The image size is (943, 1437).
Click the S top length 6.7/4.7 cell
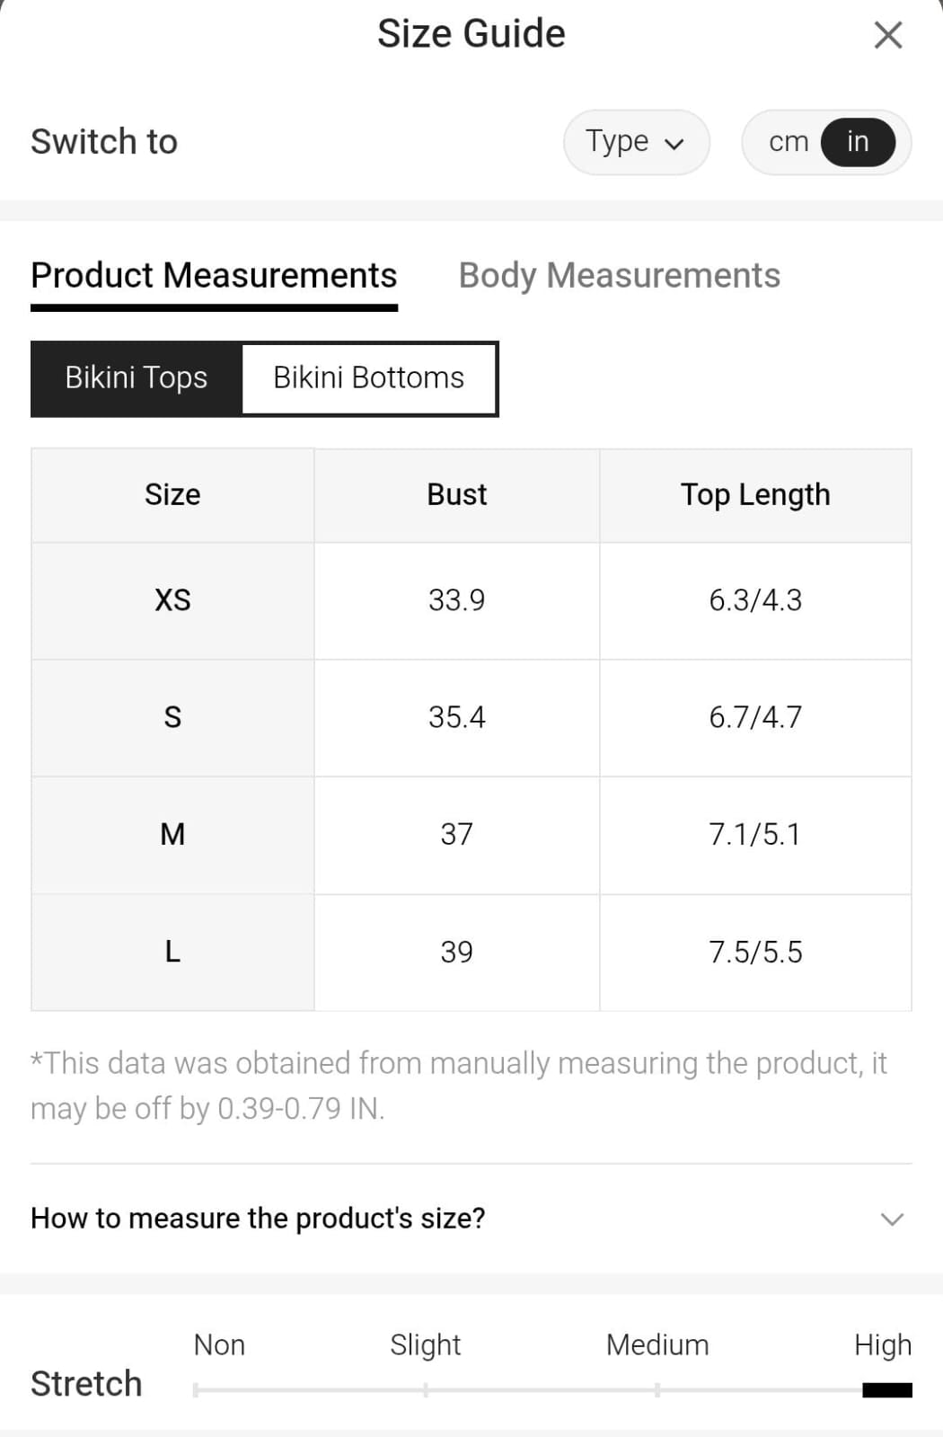click(x=755, y=717)
